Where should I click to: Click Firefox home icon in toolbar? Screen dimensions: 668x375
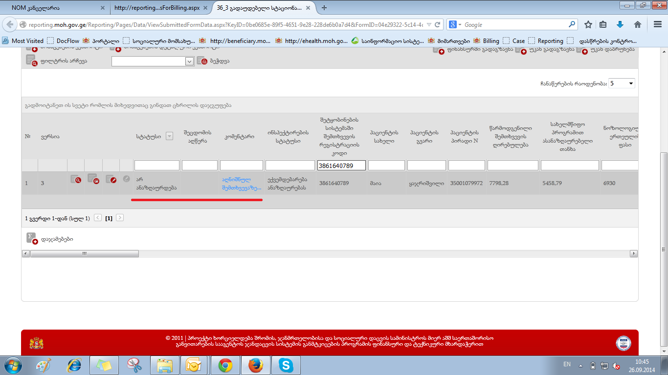(x=638, y=24)
